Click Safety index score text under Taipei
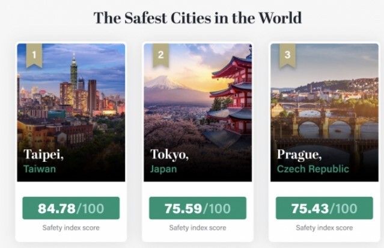Image resolution: width=384 pixels, height=248 pixels. coord(71,228)
